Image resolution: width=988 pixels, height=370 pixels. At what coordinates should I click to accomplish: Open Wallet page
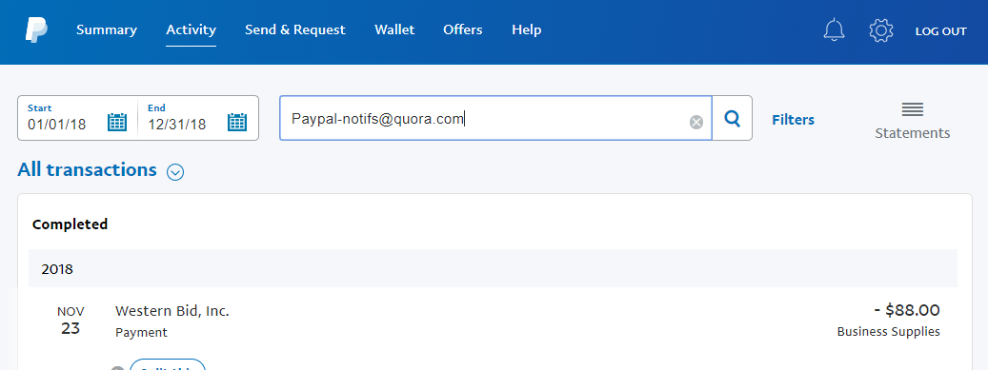pos(394,29)
